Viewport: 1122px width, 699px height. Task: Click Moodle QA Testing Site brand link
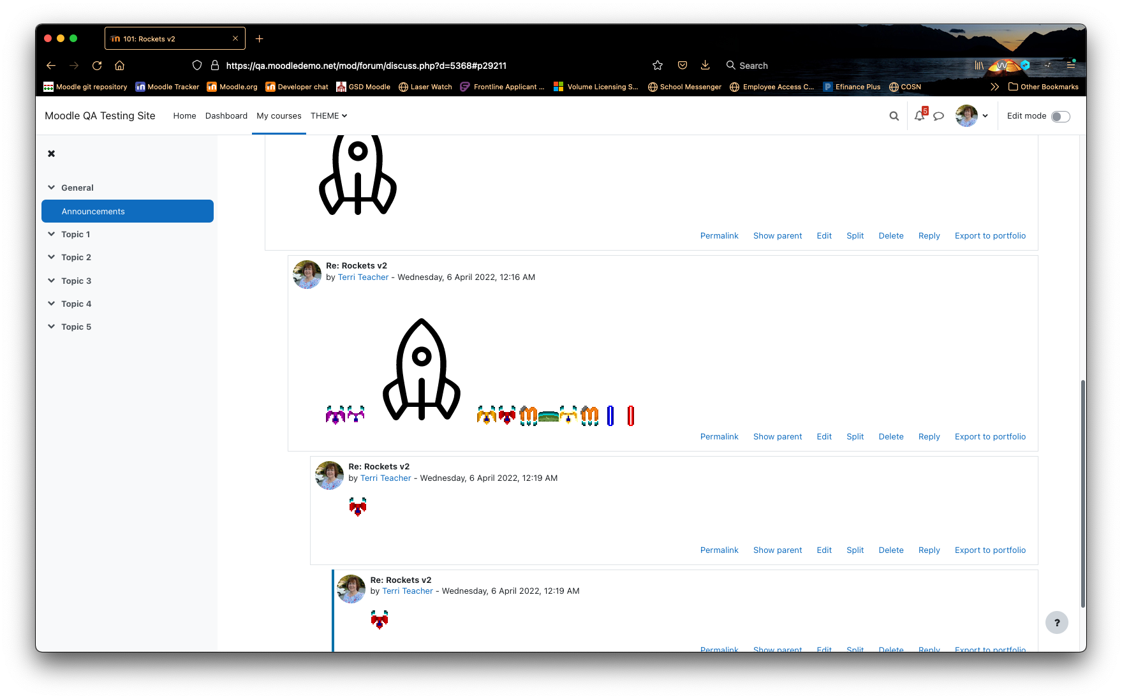tap(100, 115)
